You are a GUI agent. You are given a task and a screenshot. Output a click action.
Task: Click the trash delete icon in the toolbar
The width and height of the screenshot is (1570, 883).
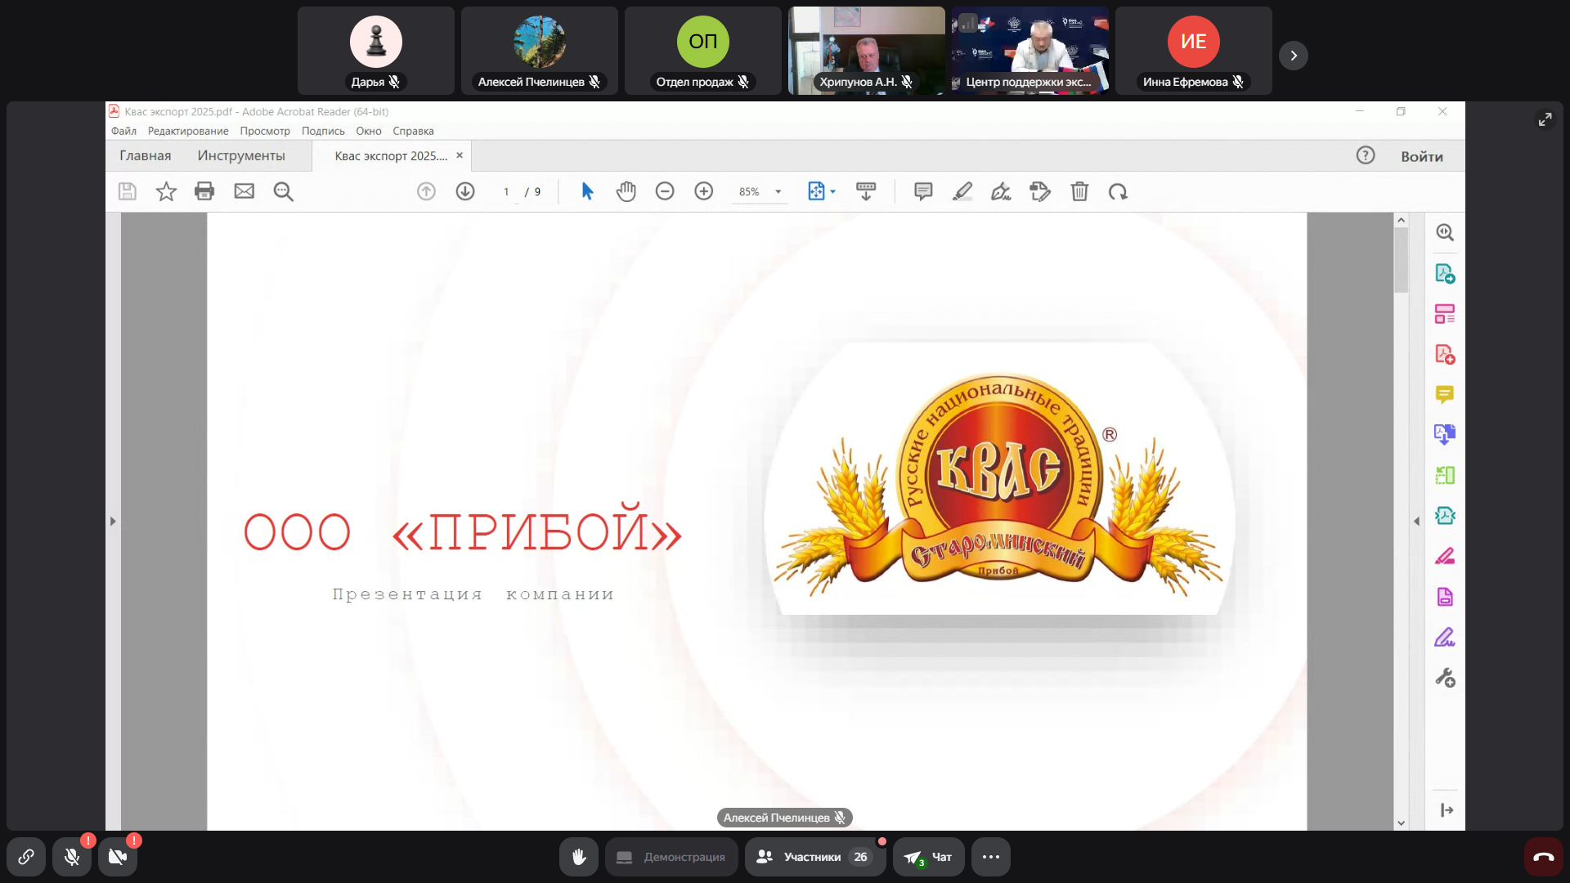click(x=1079, y=191)
